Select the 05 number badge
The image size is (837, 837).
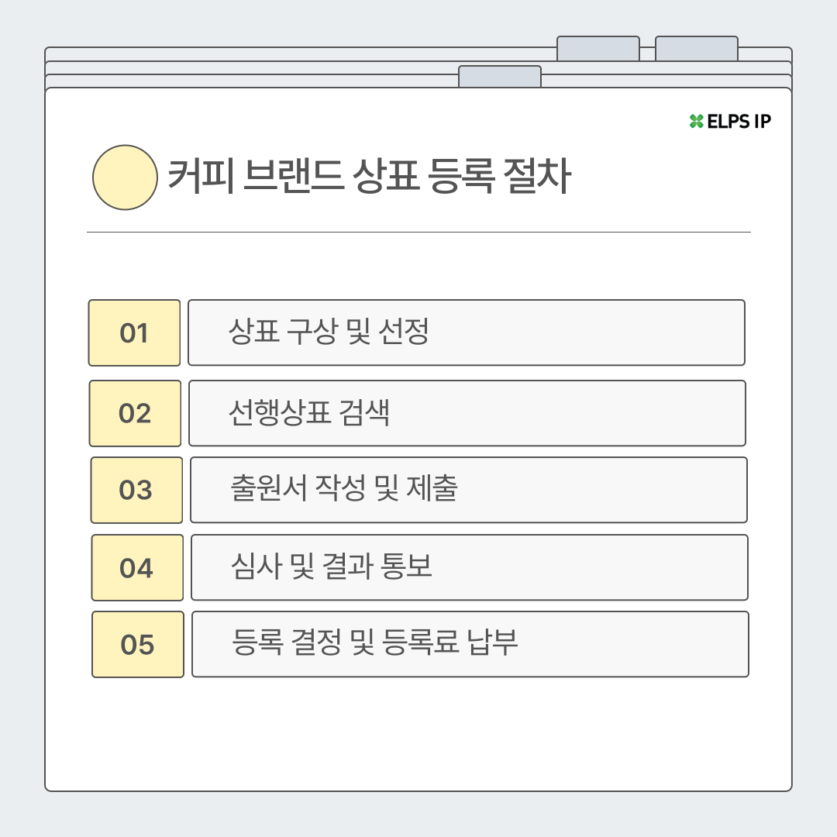[138, 644]
